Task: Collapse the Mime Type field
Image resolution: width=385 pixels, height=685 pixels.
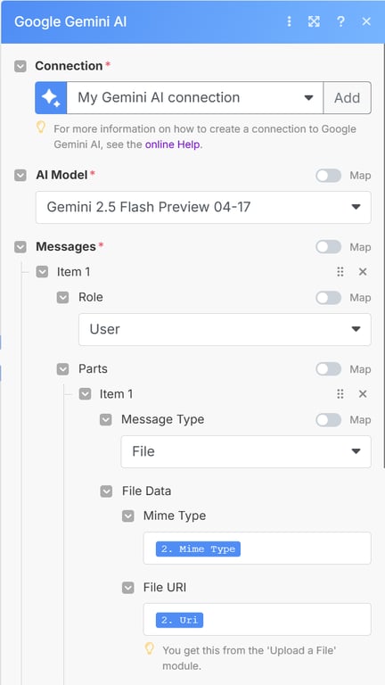Action: (x=128, y=516)
